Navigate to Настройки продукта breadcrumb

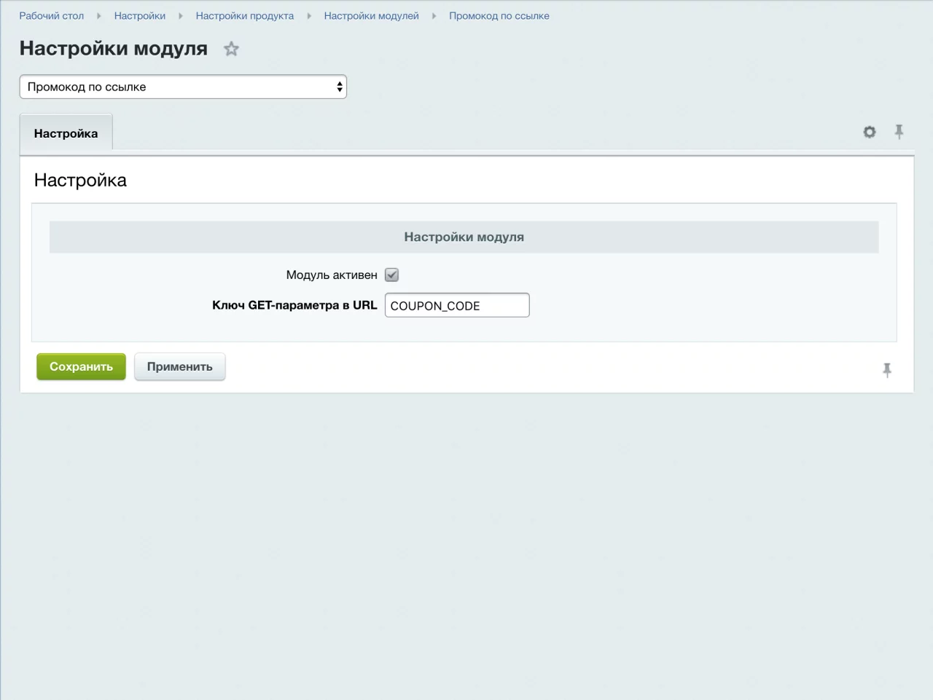[x=244, y=16]
